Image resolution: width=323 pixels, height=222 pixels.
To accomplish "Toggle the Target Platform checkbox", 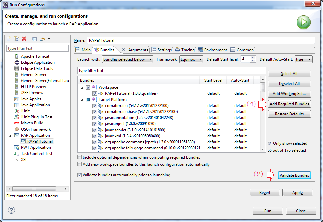I will 88,100.
